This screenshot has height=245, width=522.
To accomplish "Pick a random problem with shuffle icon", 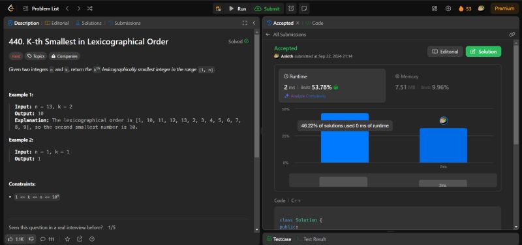I will point(89,8).
